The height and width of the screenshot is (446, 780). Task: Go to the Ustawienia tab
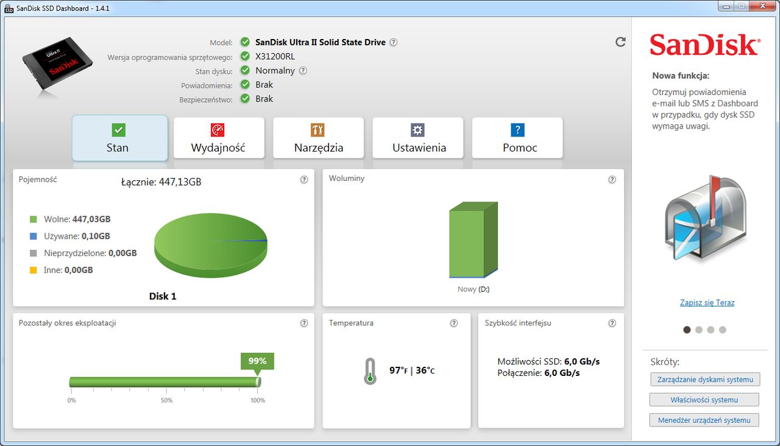coord(418,138)
